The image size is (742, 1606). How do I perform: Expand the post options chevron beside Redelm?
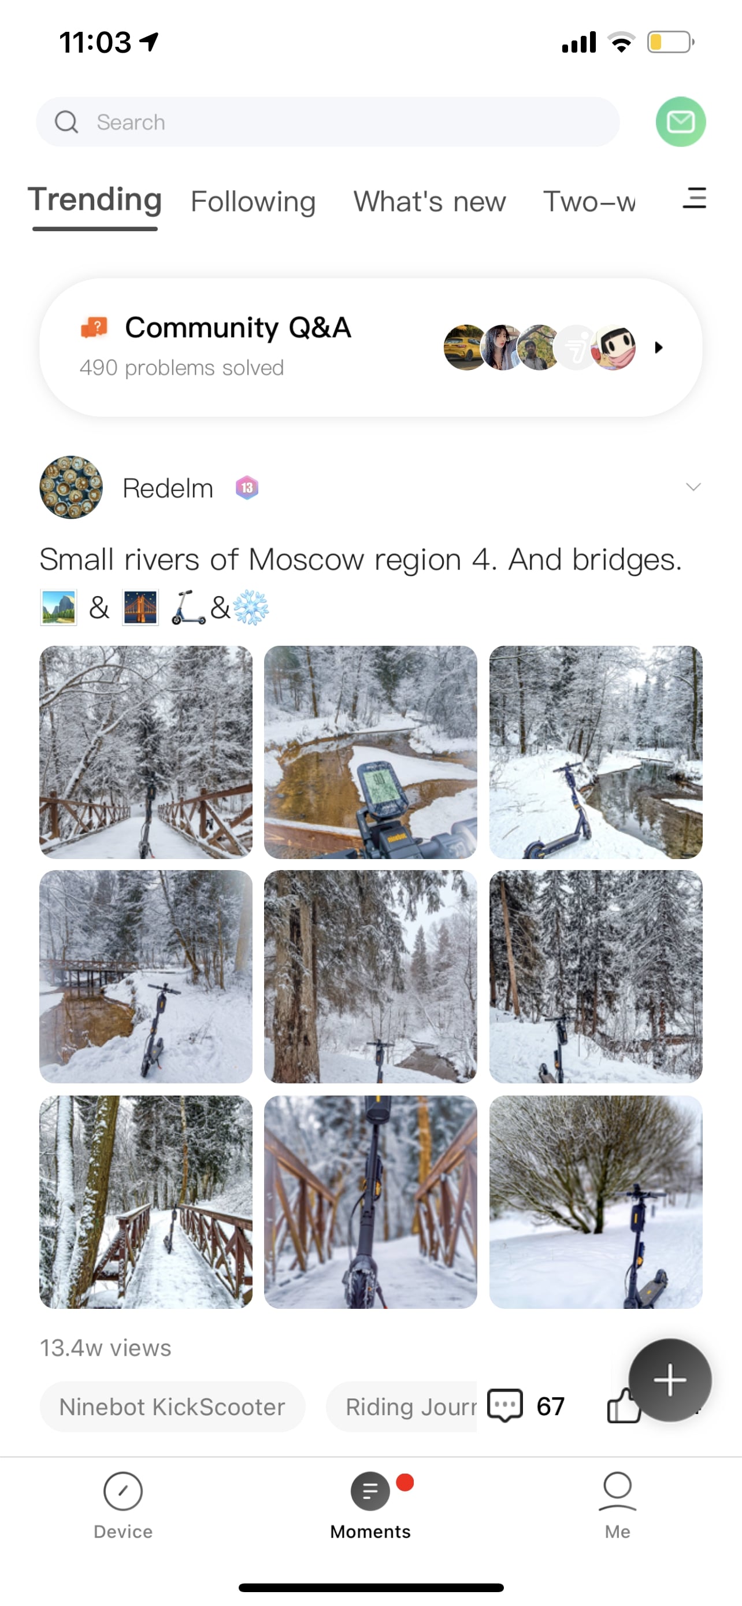coord(693,487)
